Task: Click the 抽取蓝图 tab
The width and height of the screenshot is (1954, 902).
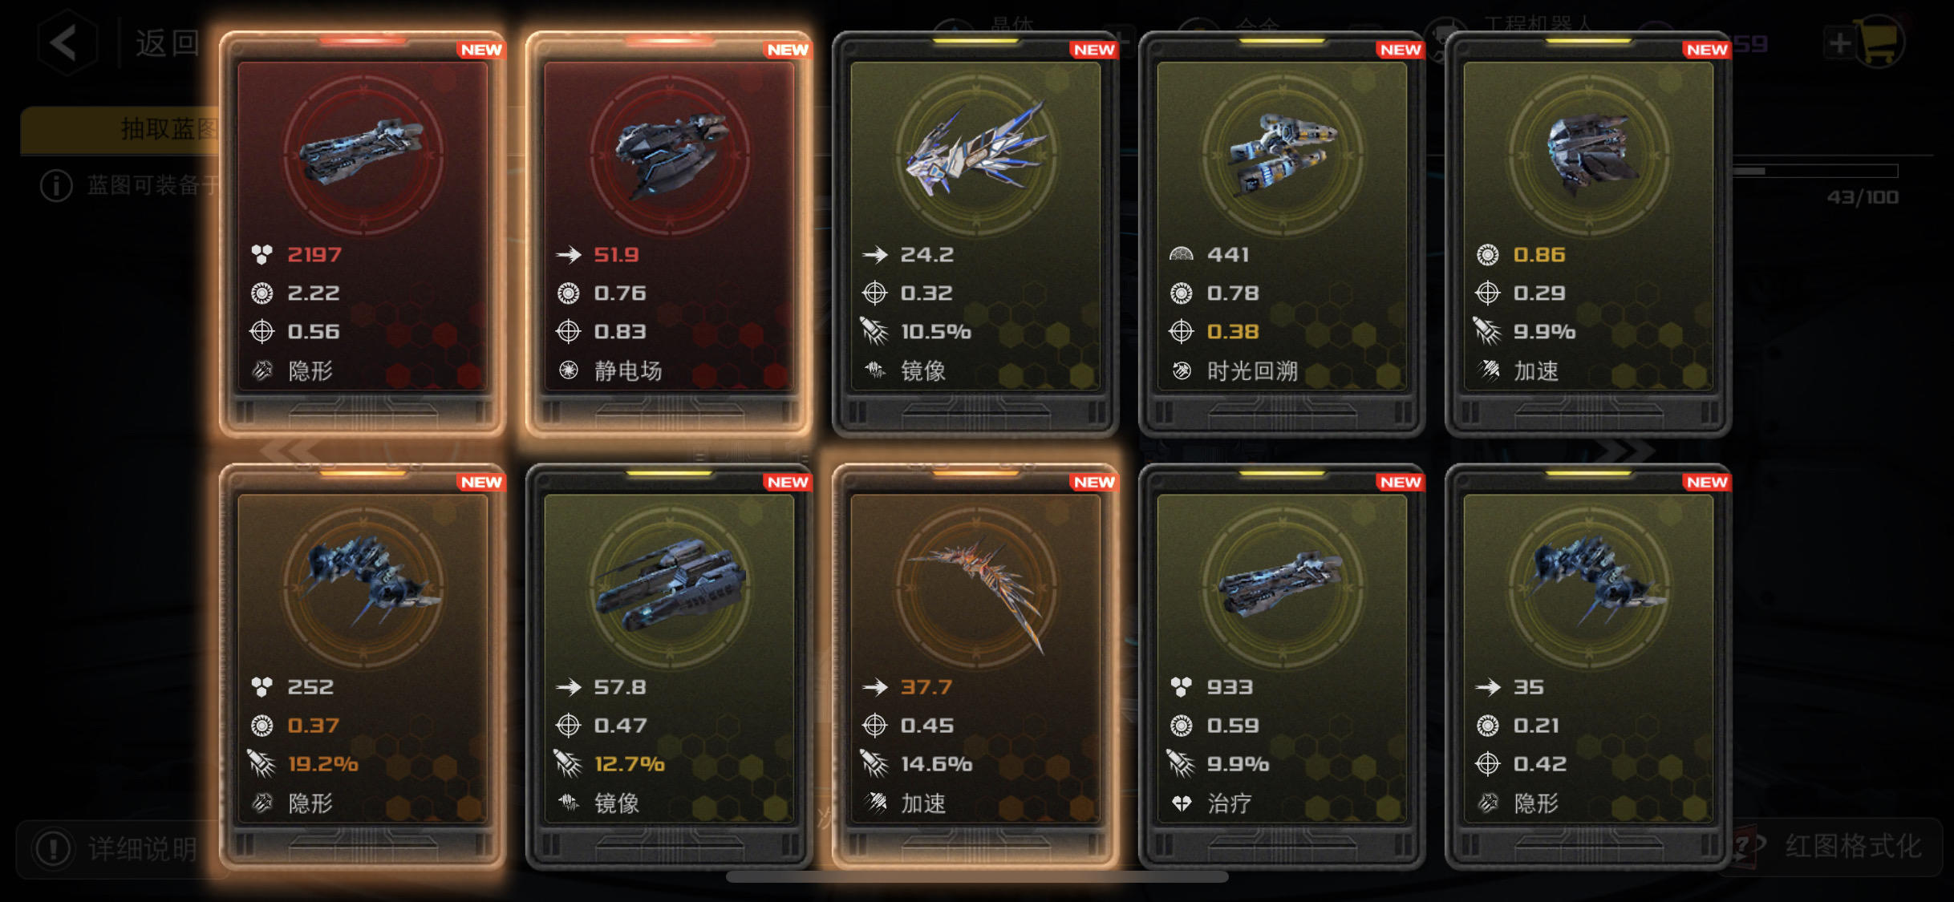Action: (120, 129)
